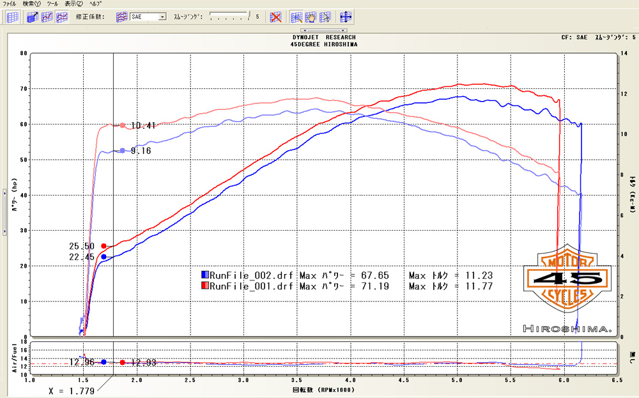Open the SAE correction factor dropdown
Screen dimensions: 639x398
click(x=162, y=17)
